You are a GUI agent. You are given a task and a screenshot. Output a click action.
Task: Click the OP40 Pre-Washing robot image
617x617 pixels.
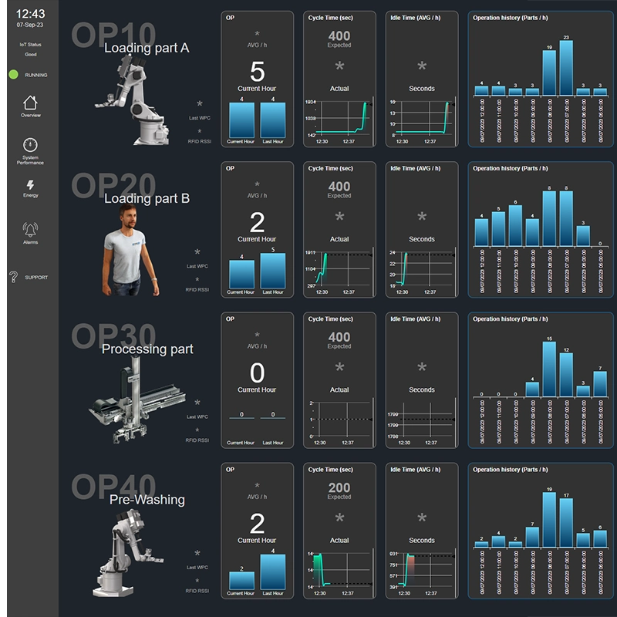click(127, 552)
